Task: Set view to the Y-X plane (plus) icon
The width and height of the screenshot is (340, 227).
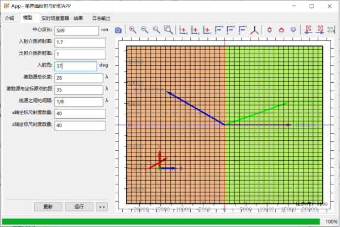Action: (183, 30)
